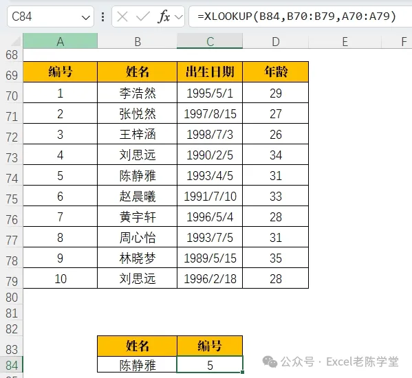Select 刘思远 cell in row 79
The height and width of the screenshot is (378, 412).
pyautogui.click(x=137, y=278)
